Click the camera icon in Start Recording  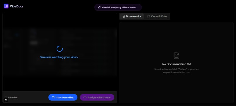click(54, 98)
